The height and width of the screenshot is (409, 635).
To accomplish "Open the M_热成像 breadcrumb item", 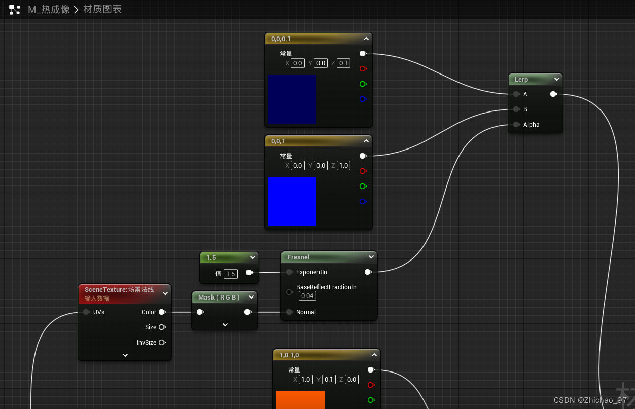I will point(49,9).
